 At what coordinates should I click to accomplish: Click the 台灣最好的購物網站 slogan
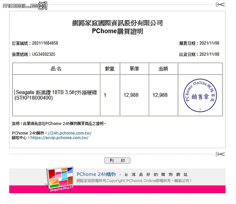[156, 174]
